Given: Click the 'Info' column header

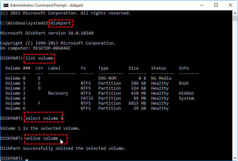Looking at the screenshot, I should point(184,68).
